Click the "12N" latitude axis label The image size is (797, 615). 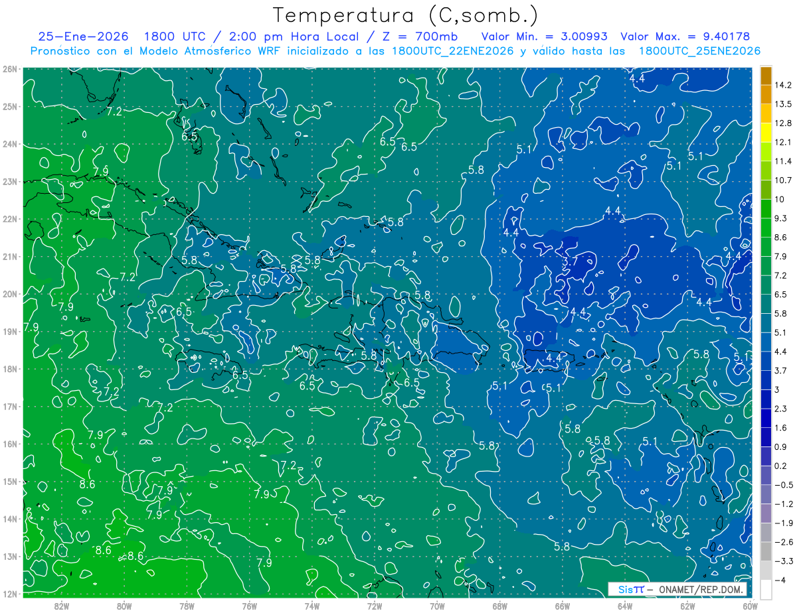tap(9, 594)
